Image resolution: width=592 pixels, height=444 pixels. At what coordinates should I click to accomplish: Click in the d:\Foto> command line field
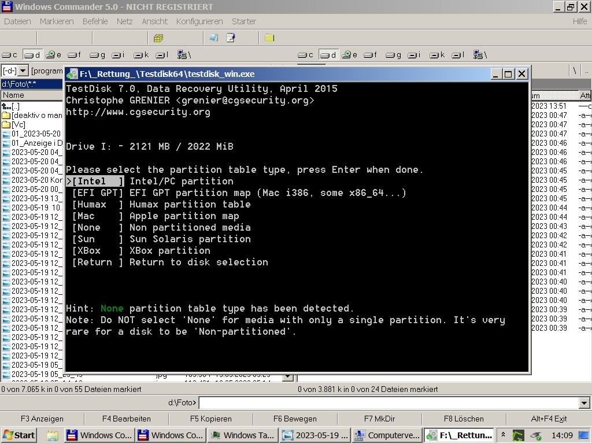tap(389, 403)
